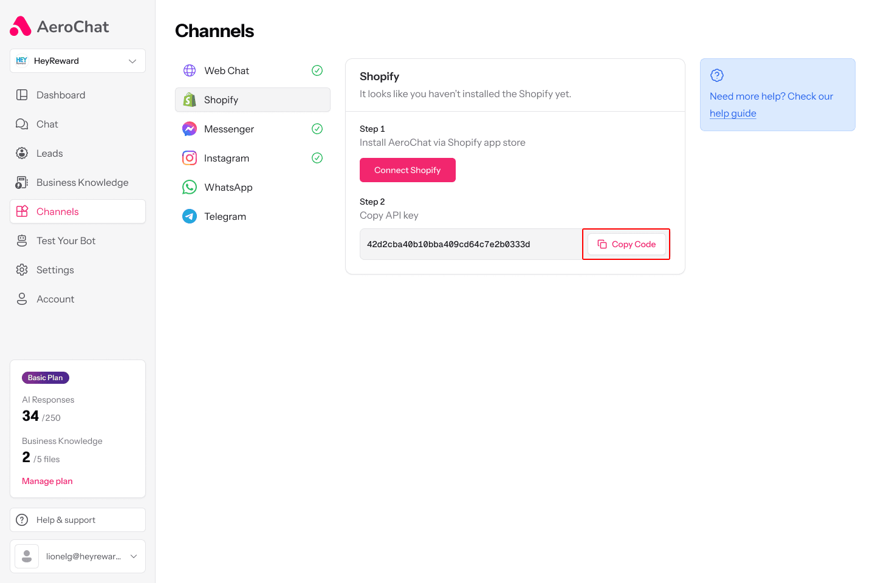Click the Business Knowledge 2/5 files counter
This screenshot has height=583, width=875.
(41, 457)
